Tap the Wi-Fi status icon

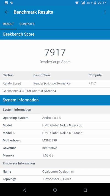coord(77,3)
